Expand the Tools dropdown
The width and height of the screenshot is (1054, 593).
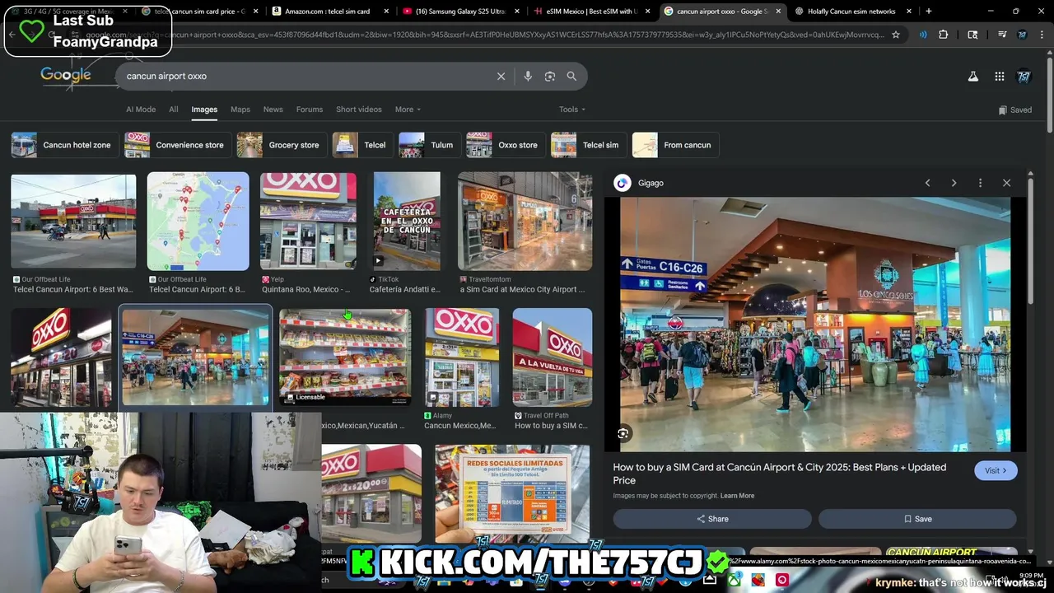tap(572, 109)
